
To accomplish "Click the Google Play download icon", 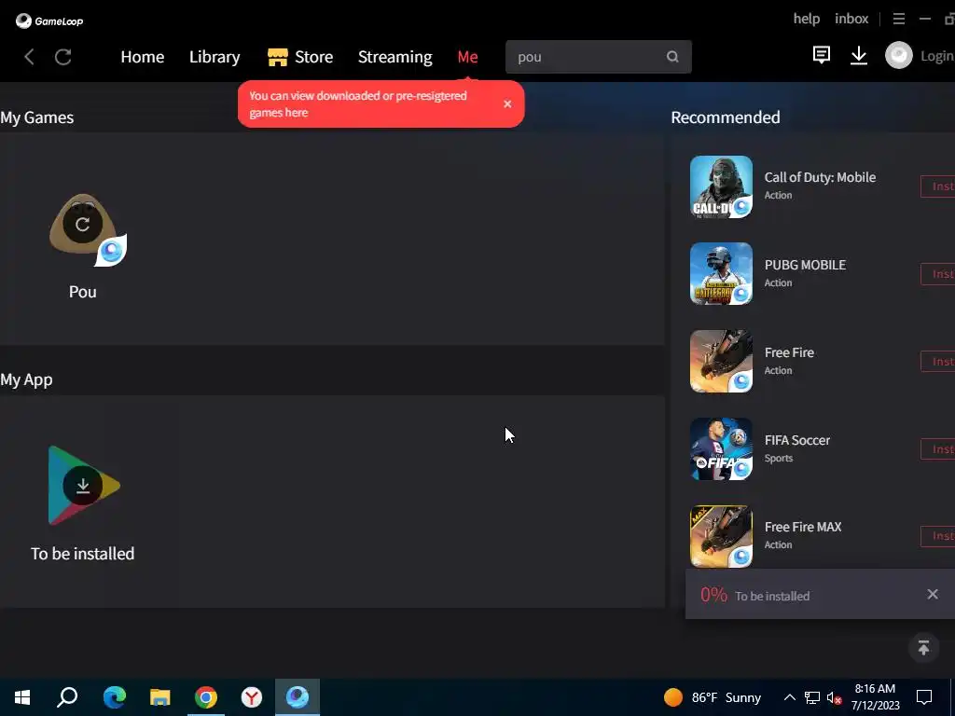I will 82,485.
